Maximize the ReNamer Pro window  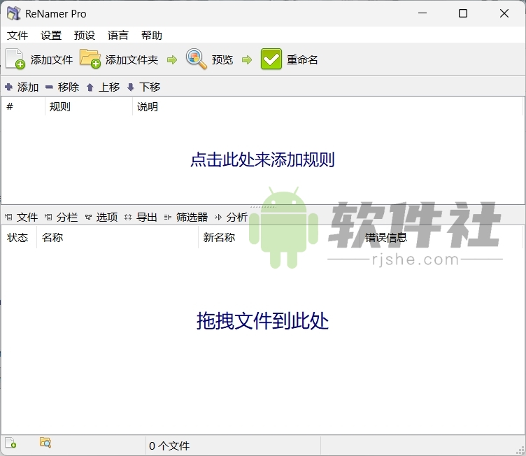click(463, 13)
